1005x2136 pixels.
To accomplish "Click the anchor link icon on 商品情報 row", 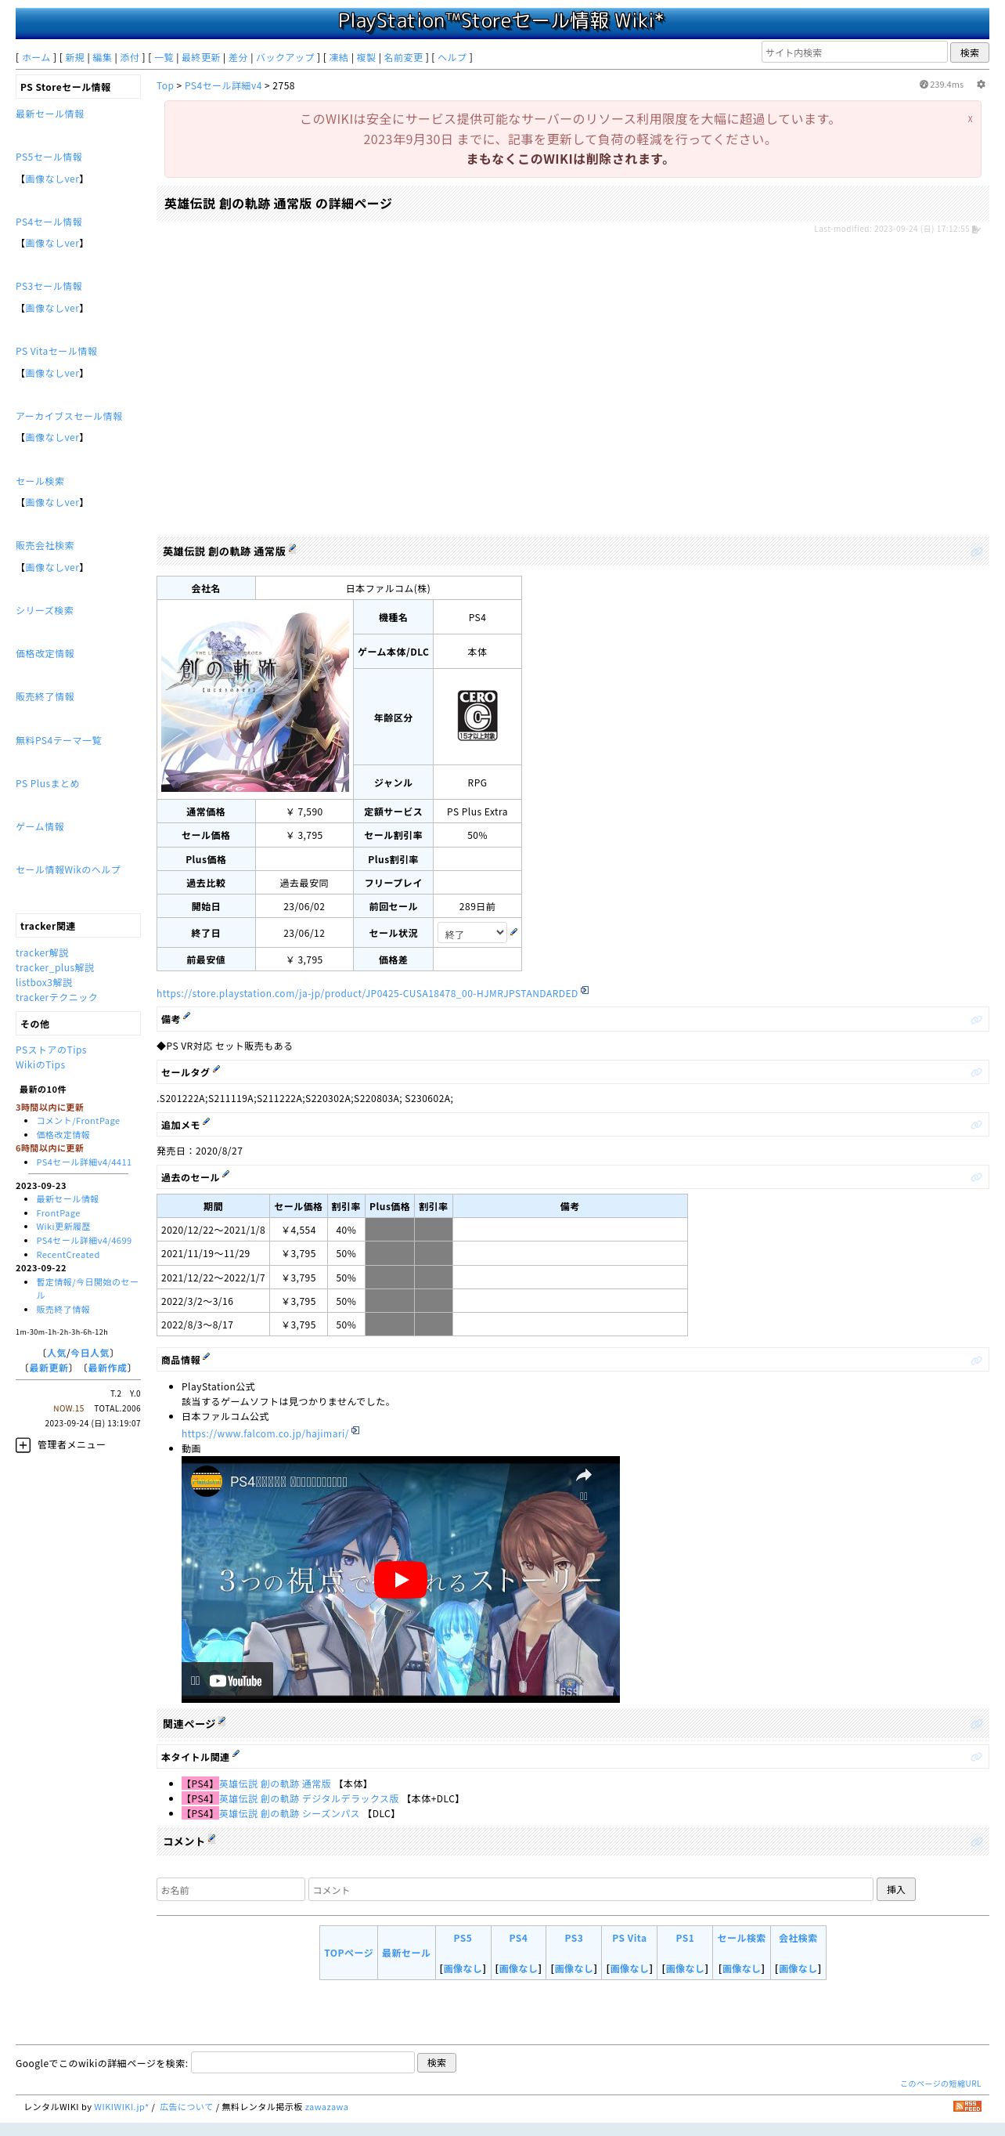I will click(x=976, y=1360).
